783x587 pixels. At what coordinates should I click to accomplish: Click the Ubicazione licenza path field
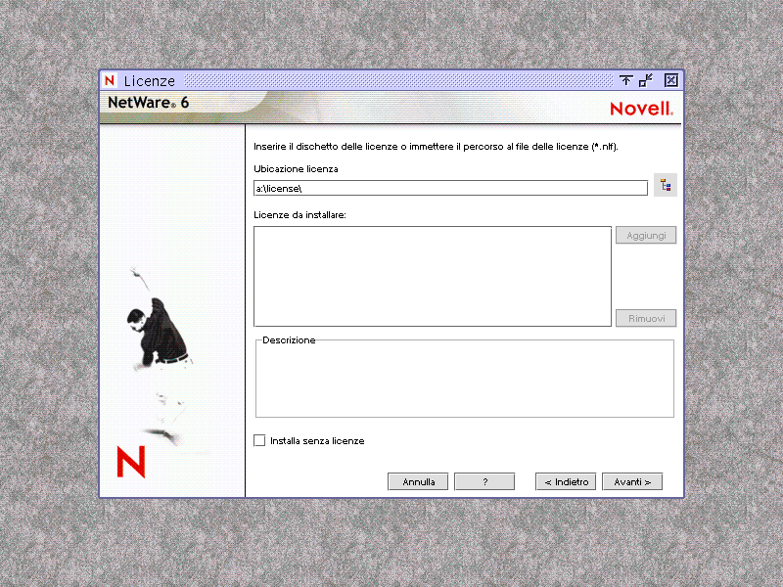point(450,188)
